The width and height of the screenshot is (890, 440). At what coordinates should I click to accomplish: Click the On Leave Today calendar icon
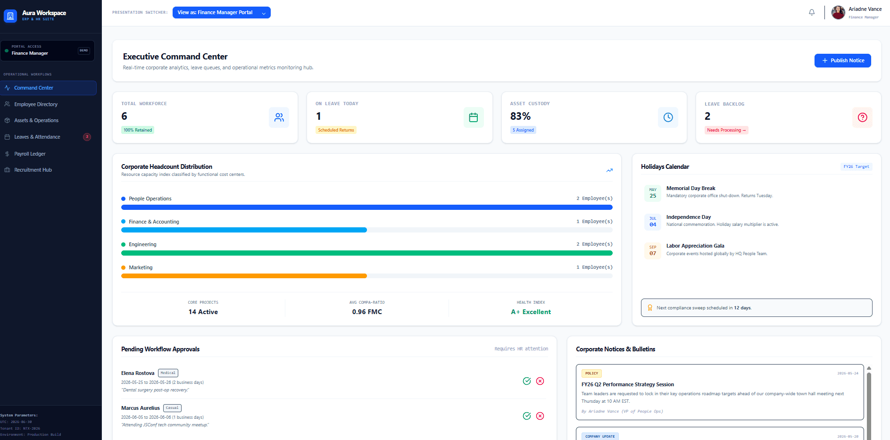(x=474, y=117)
